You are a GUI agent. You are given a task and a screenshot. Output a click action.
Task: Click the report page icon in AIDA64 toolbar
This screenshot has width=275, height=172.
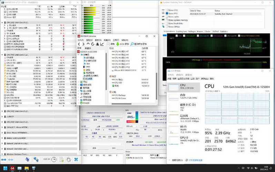(x=108, y=44)
